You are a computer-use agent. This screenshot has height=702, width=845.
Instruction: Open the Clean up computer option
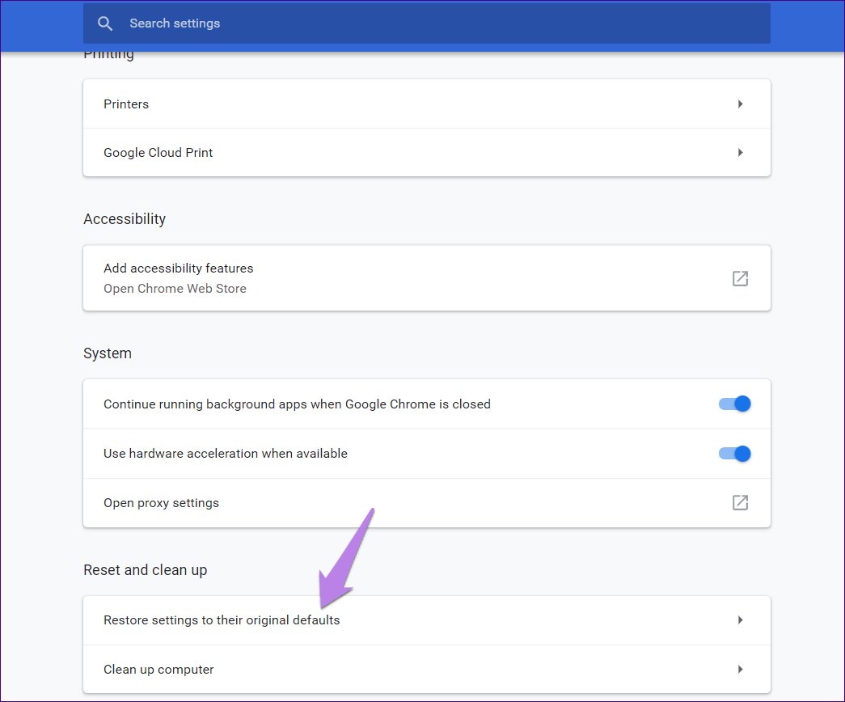click(x=158, y=670)
